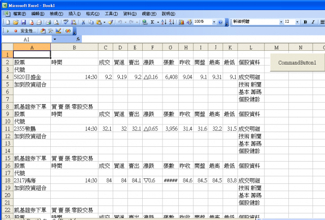Click the AutoSum sigma icon
325x220 pixels.
[x=152, y=22]
